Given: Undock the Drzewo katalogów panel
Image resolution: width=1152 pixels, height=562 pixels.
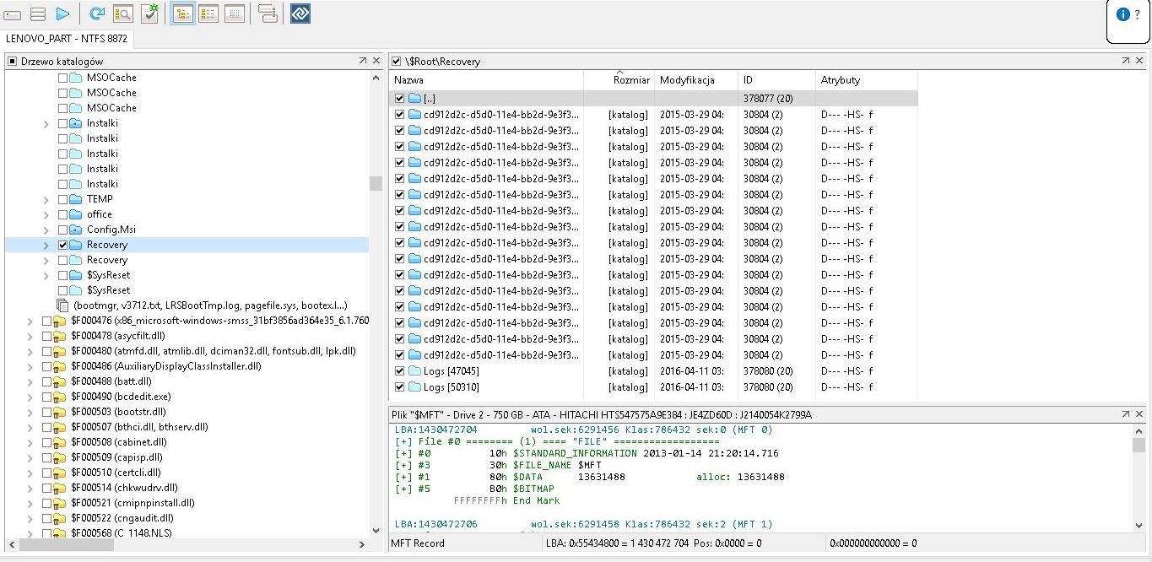Looking at the screenshot, I should (x=362, y=61).
